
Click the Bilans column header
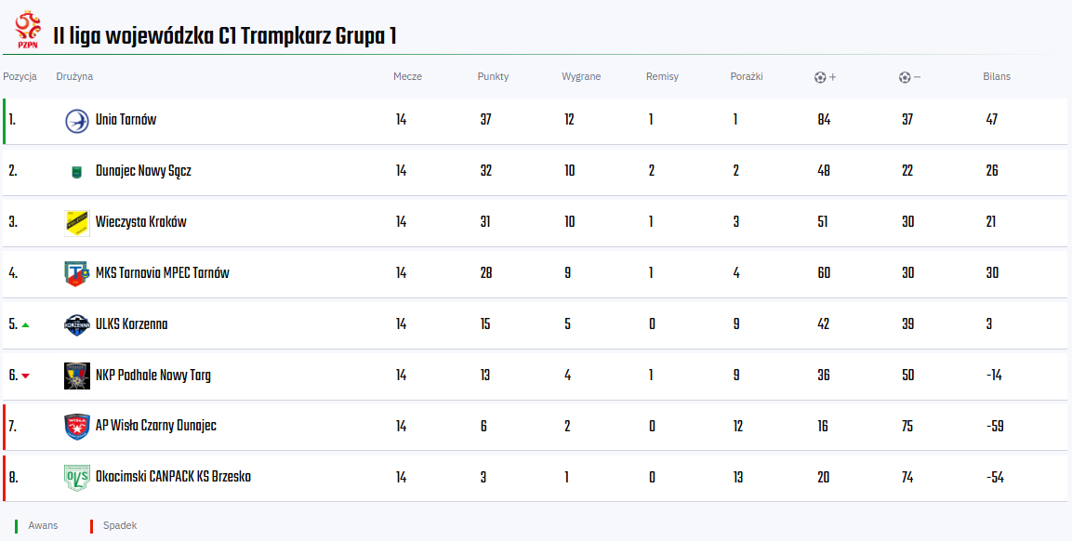click(x=996, y=76)
